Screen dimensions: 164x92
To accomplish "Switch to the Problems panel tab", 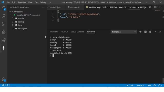I will pyautogui.click(x=54, y=32).
